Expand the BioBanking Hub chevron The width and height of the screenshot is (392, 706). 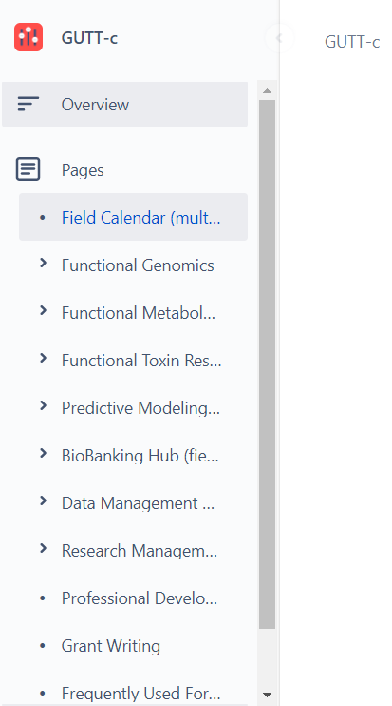[x=43, y=453]
